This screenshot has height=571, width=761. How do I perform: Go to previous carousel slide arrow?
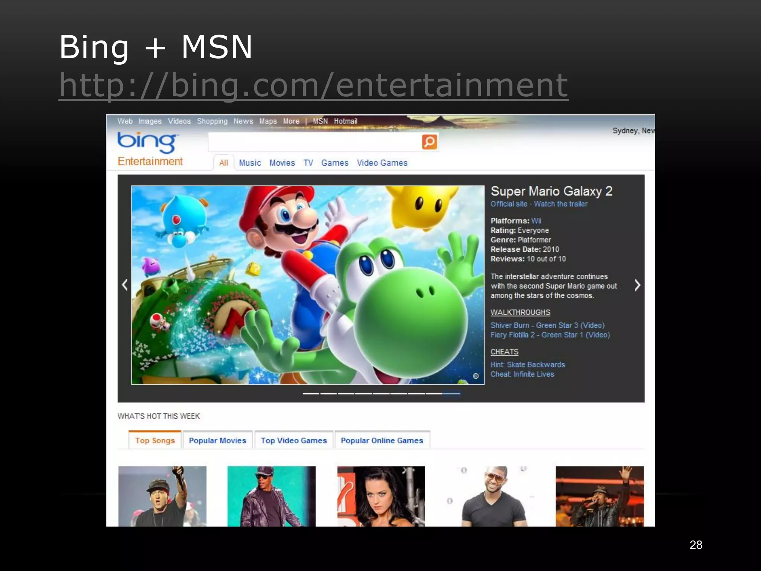pos(125,285)
